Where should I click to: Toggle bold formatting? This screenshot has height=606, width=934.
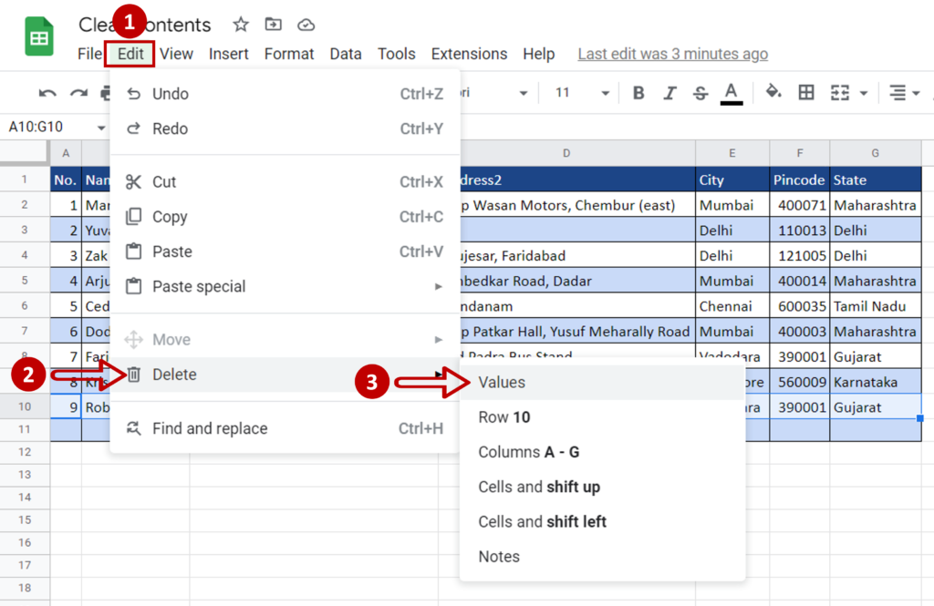(x=639, y=93)
